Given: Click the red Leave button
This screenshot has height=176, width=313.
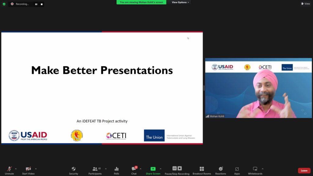Looking at the screenshot, I should pyautogui.click(x=304, y=170).
